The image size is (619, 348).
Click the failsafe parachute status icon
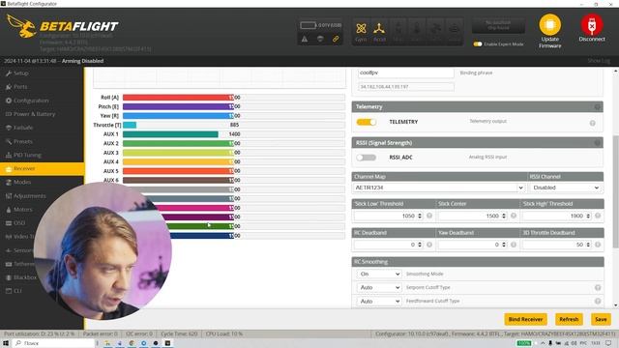(320, 39)
